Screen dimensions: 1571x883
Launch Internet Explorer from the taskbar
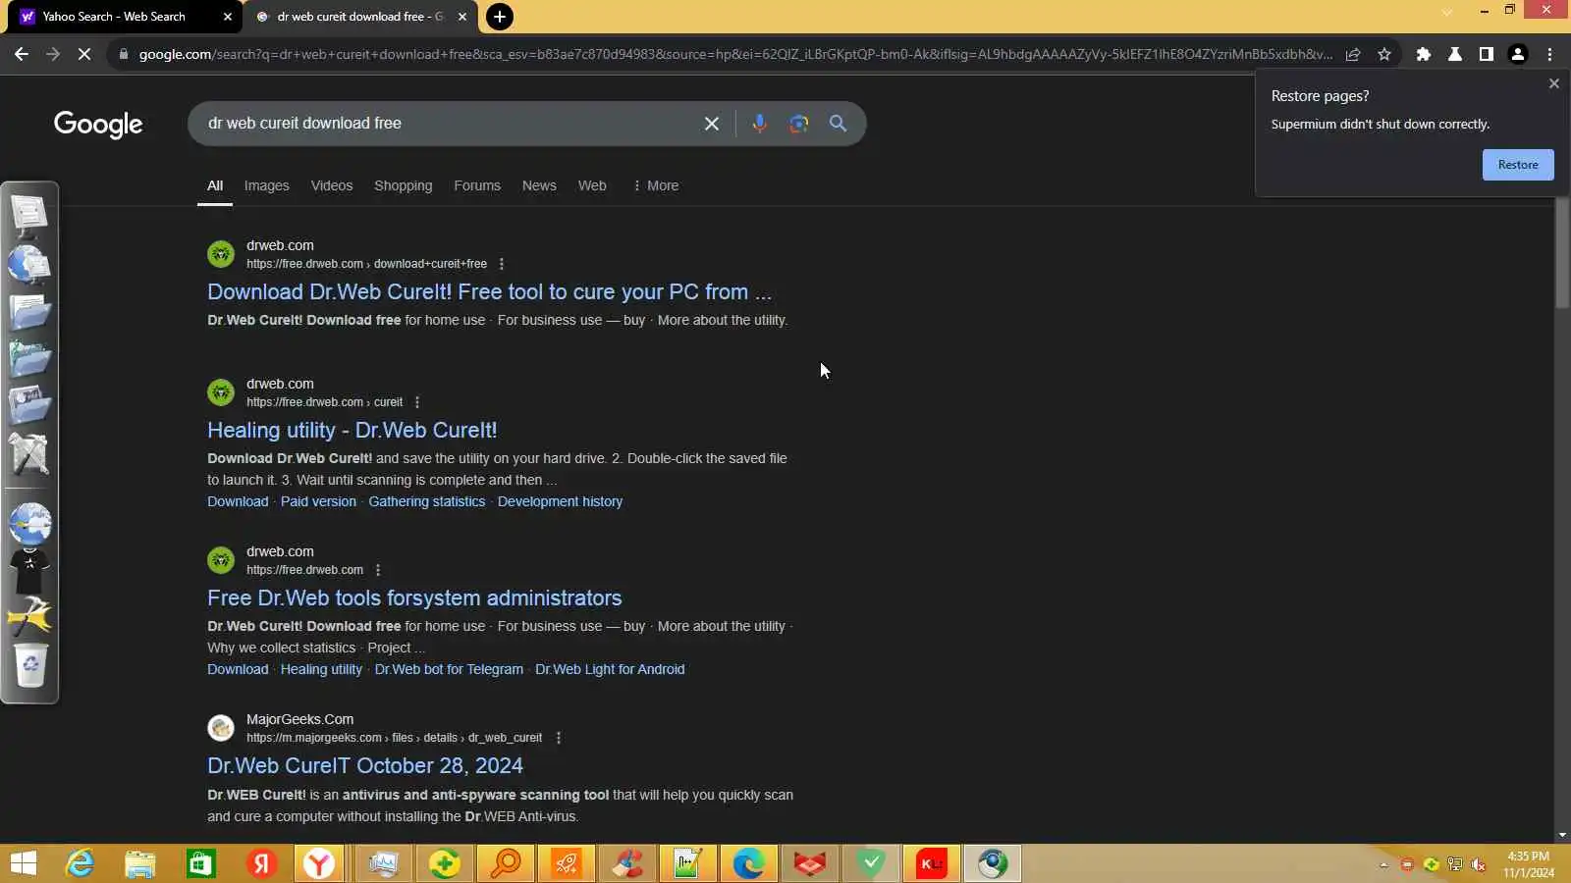click(80, 863)
